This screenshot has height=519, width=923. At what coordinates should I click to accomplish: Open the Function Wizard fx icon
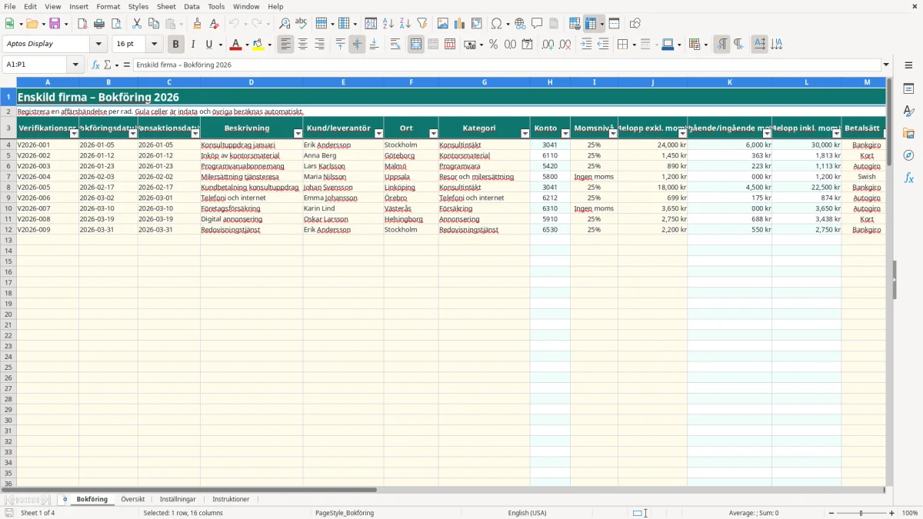point(95,65)
